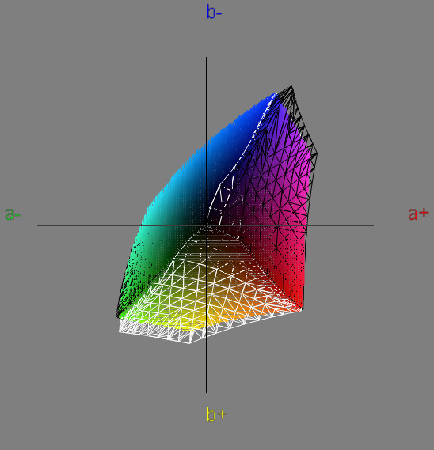
Task: Click the right end of the horizontal axis
Action: click(372, 225)
